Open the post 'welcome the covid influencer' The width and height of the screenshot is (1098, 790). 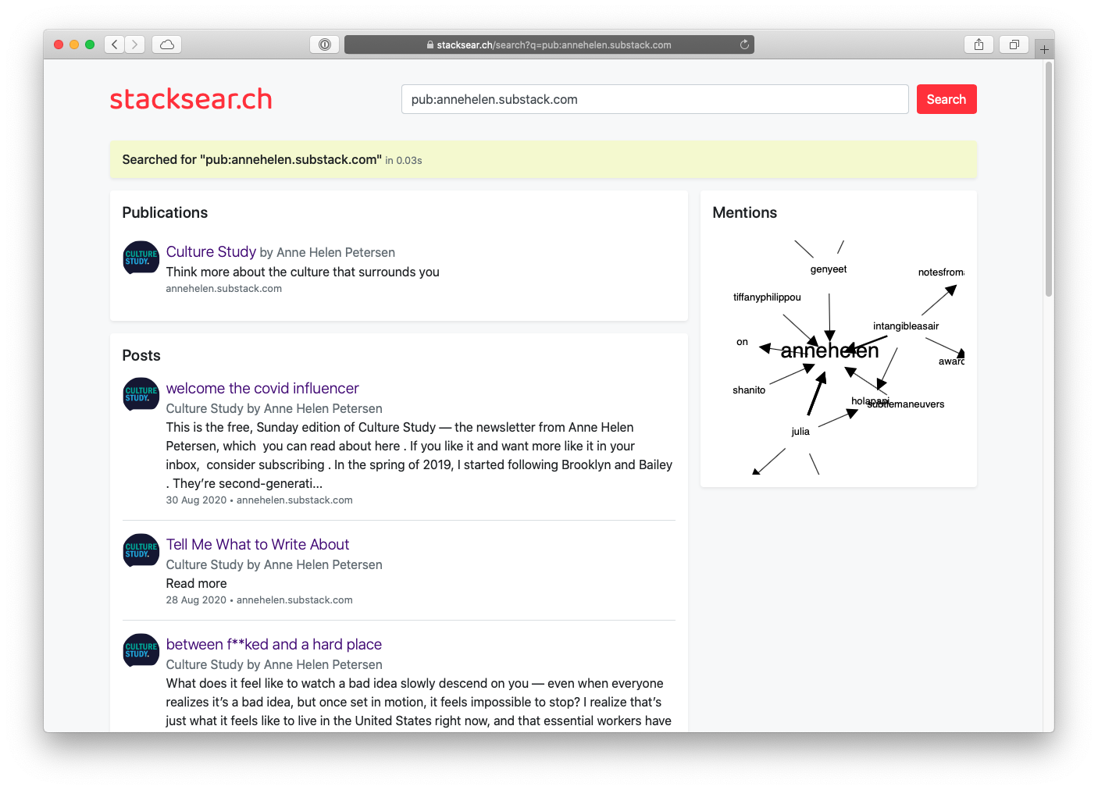pos(262,388)
